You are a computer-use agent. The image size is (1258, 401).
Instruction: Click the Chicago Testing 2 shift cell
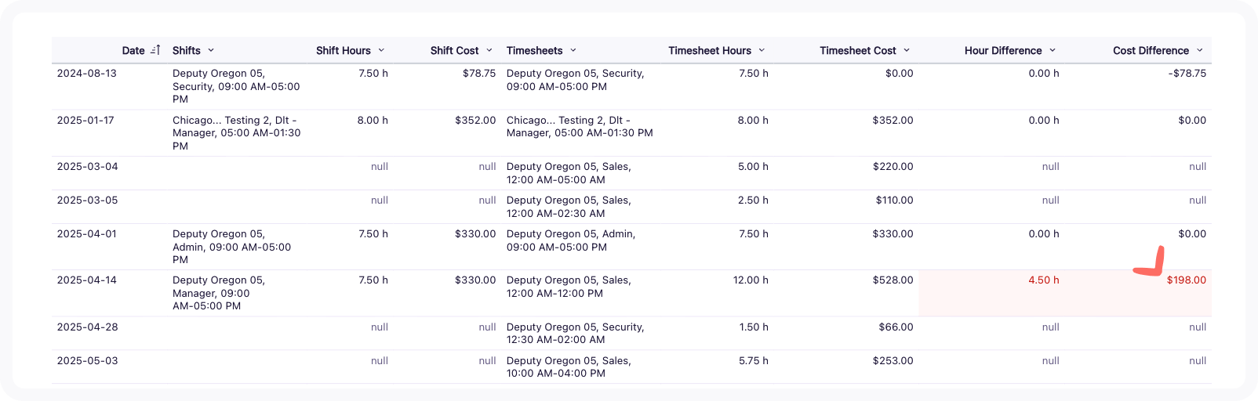236,132
